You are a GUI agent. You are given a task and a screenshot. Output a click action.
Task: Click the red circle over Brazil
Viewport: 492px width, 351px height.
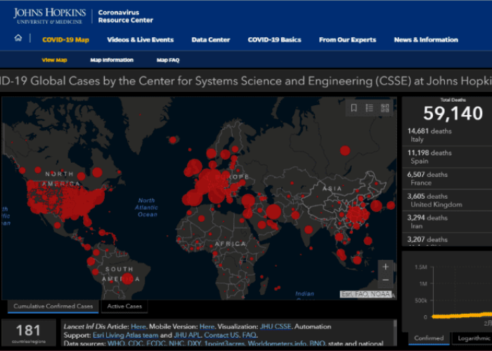pos(127,279)
